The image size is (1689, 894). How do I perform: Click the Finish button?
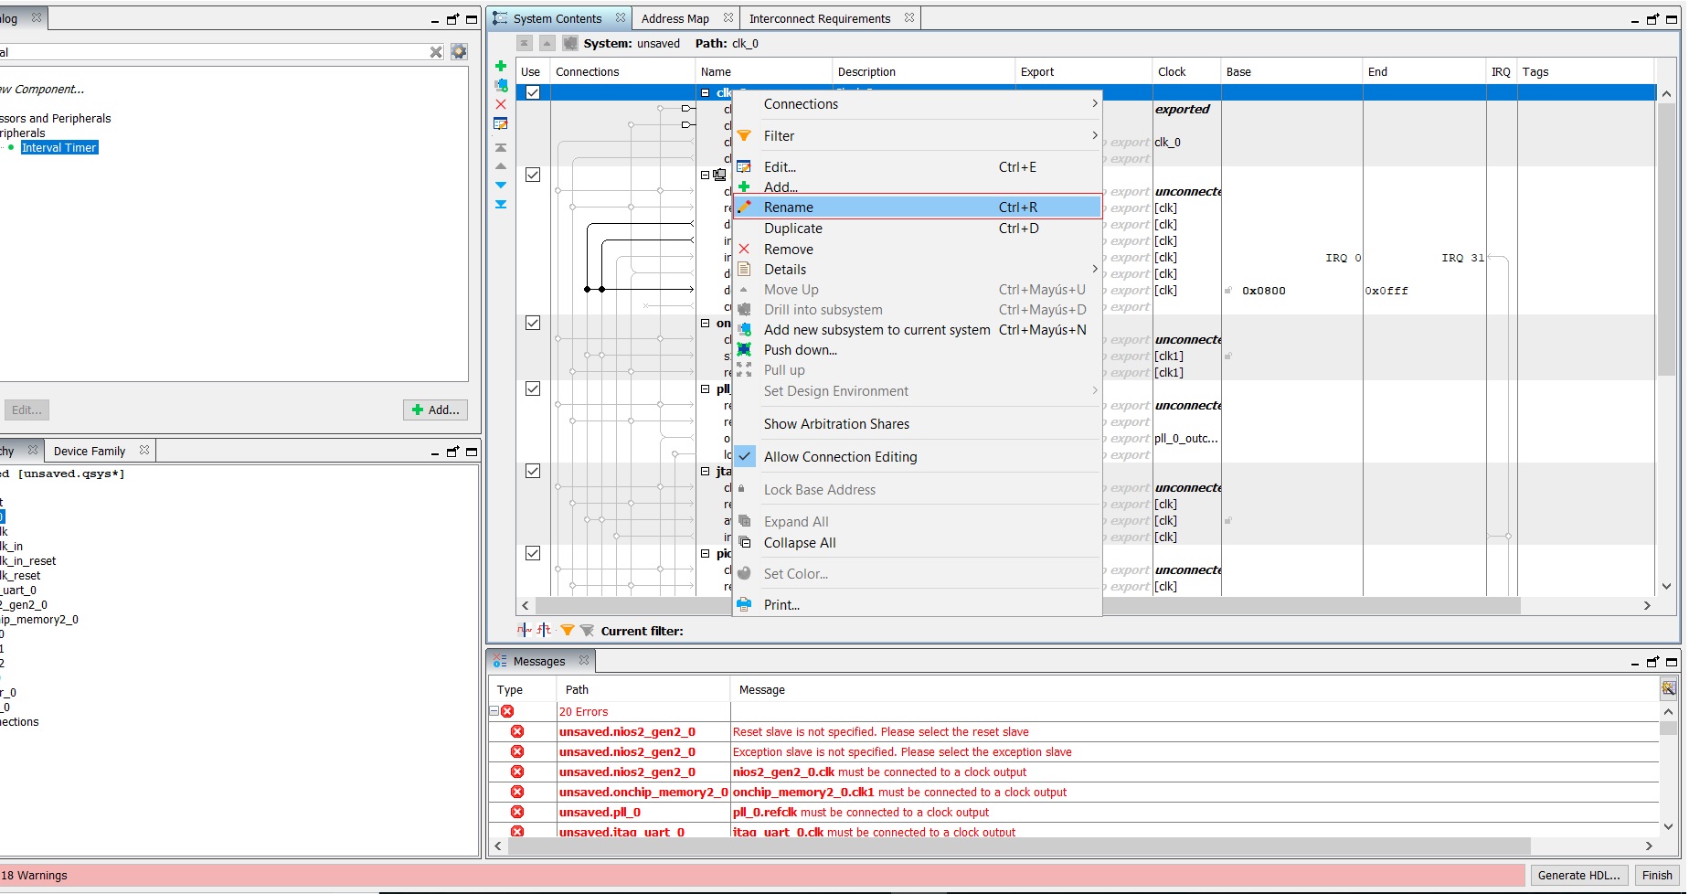pyautogui.click(x=1656, y=875)
